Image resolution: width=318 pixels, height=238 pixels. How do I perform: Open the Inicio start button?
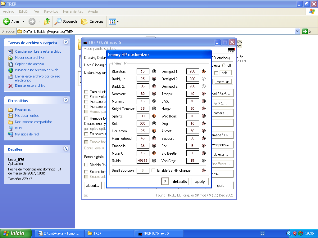(x=16, y=233)
